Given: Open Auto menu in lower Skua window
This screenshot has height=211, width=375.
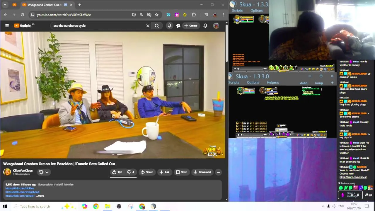Looking at the screenshot, I should (304, 83).
